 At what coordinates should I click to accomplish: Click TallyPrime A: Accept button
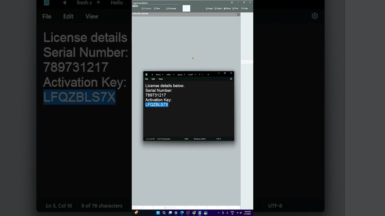[169, 207]
